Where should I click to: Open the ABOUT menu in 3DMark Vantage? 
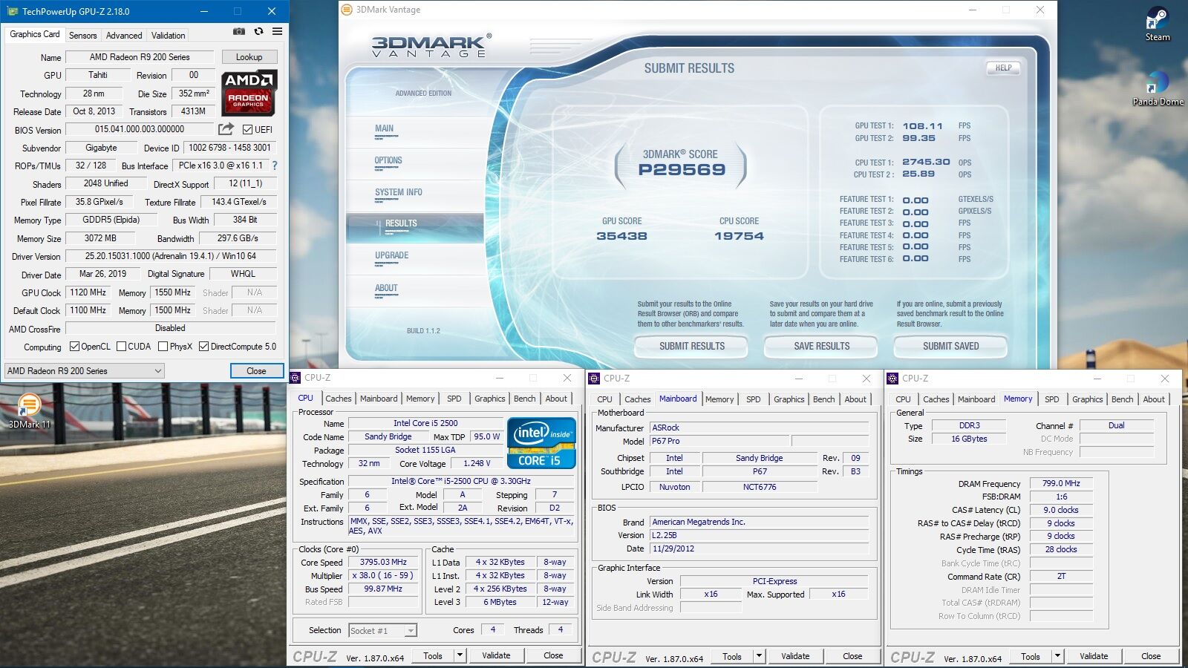[x=386, y=288]
